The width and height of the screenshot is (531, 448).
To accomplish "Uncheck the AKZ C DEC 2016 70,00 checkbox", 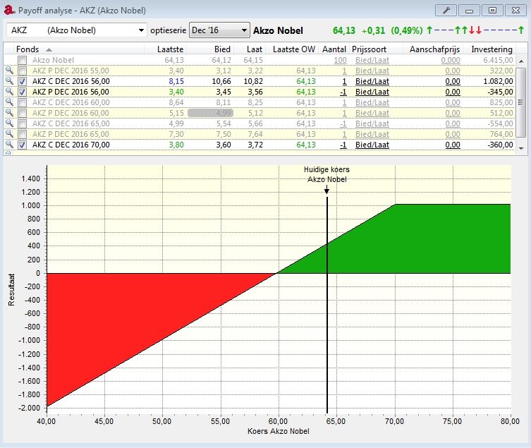I will click(23, 145).
